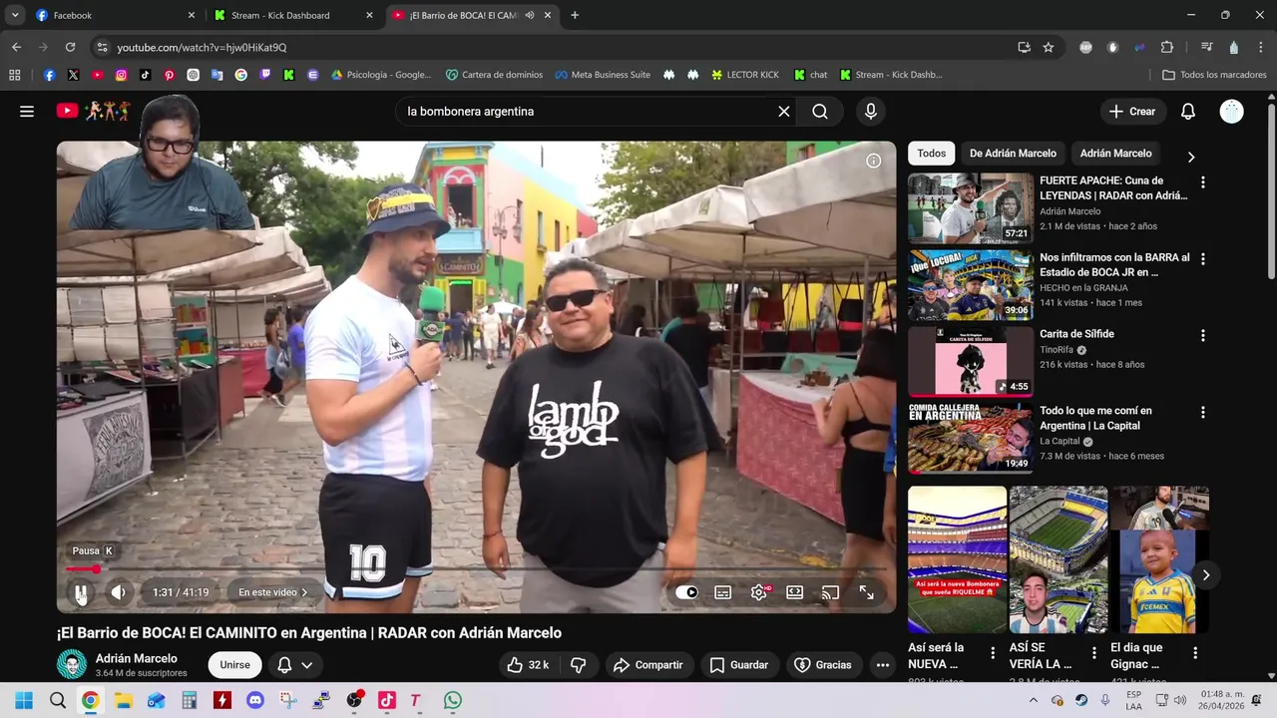This screenshot has height=718, width=1277.
Task: Open 'Cartera de dominios' bookmark
Action: [x=494, y=75]
